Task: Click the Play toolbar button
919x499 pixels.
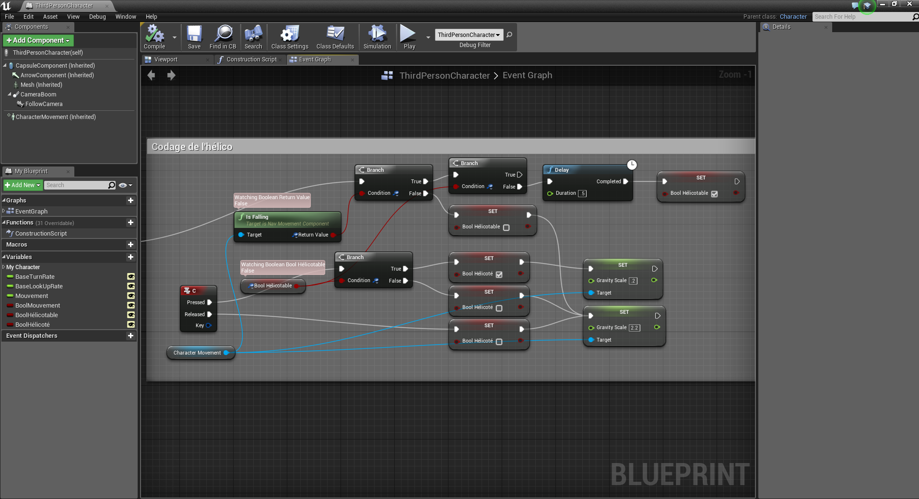Action: click(x=409, y=37)
